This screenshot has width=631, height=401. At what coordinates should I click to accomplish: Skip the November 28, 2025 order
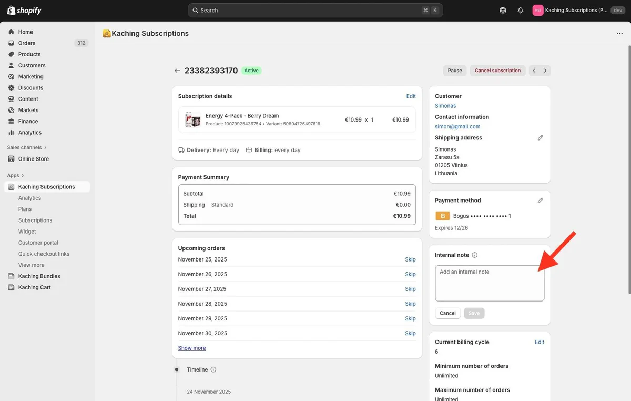pyautogui.click(x=411, y=304)
